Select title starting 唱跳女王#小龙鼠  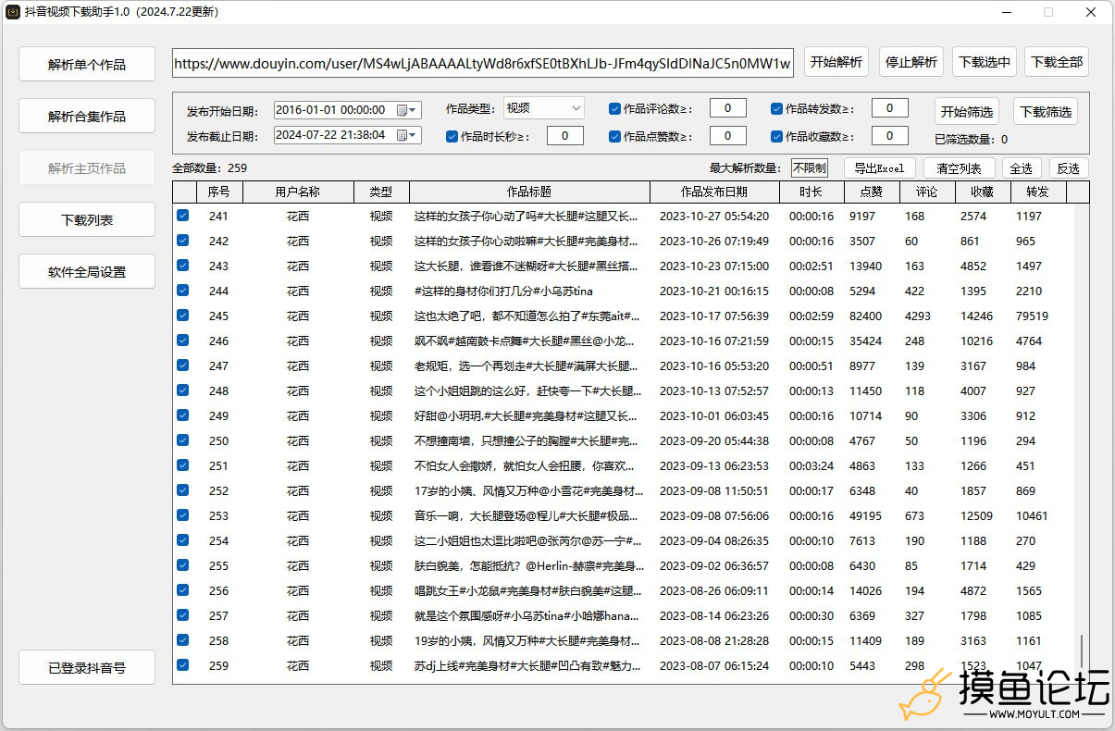(527, 590)
